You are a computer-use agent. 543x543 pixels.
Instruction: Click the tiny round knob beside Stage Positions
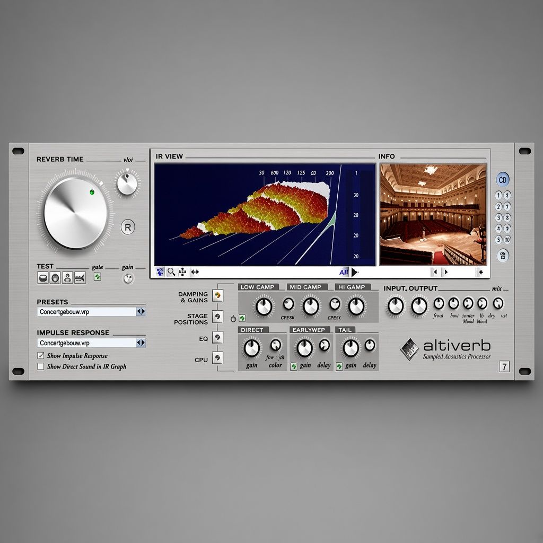(233, 319)
